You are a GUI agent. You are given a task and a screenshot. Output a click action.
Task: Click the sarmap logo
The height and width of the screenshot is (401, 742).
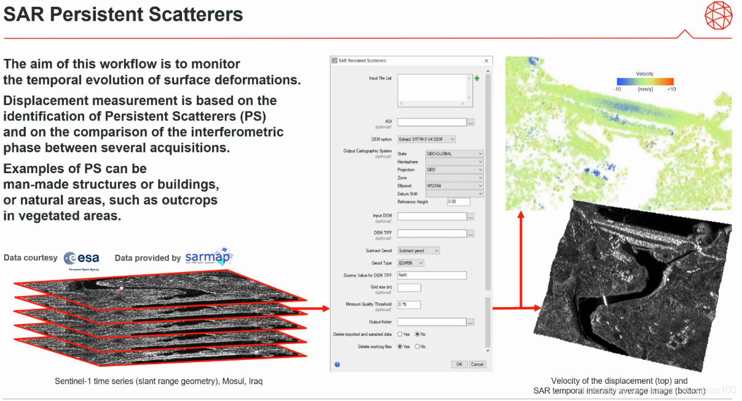(x=209, y=257)
